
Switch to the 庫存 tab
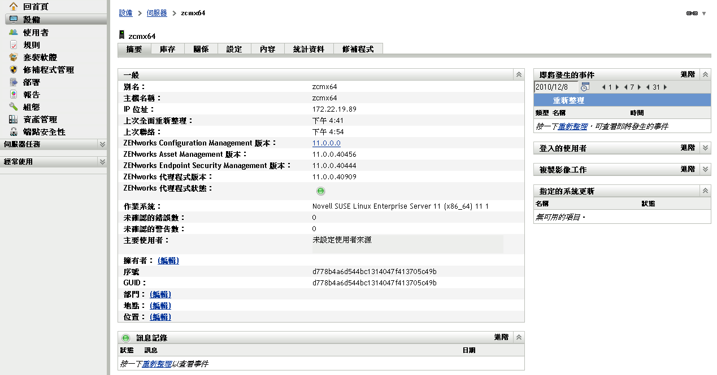tap(168, 49)
